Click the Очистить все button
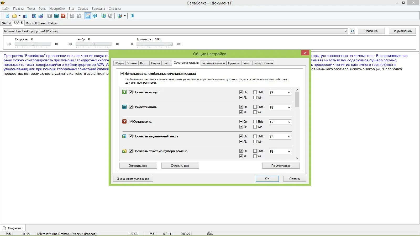The height and width of the screenshot is (236, 420). (x=180, y=166)
